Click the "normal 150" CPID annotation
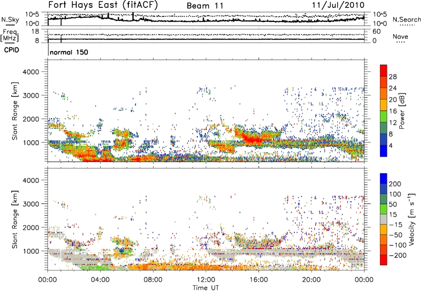 click(x=69, y=52)
